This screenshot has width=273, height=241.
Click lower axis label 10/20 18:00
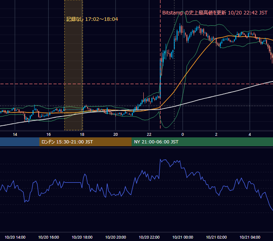pos(82,237)
